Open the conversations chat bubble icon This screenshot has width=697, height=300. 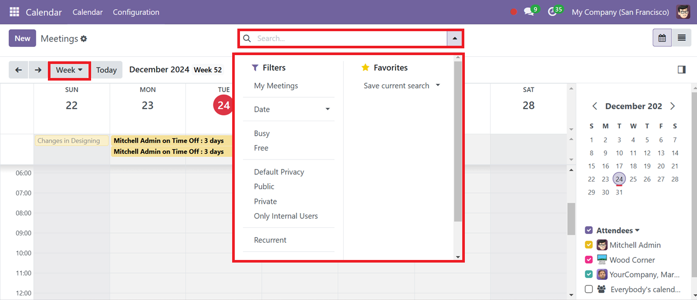coord(529,12)
